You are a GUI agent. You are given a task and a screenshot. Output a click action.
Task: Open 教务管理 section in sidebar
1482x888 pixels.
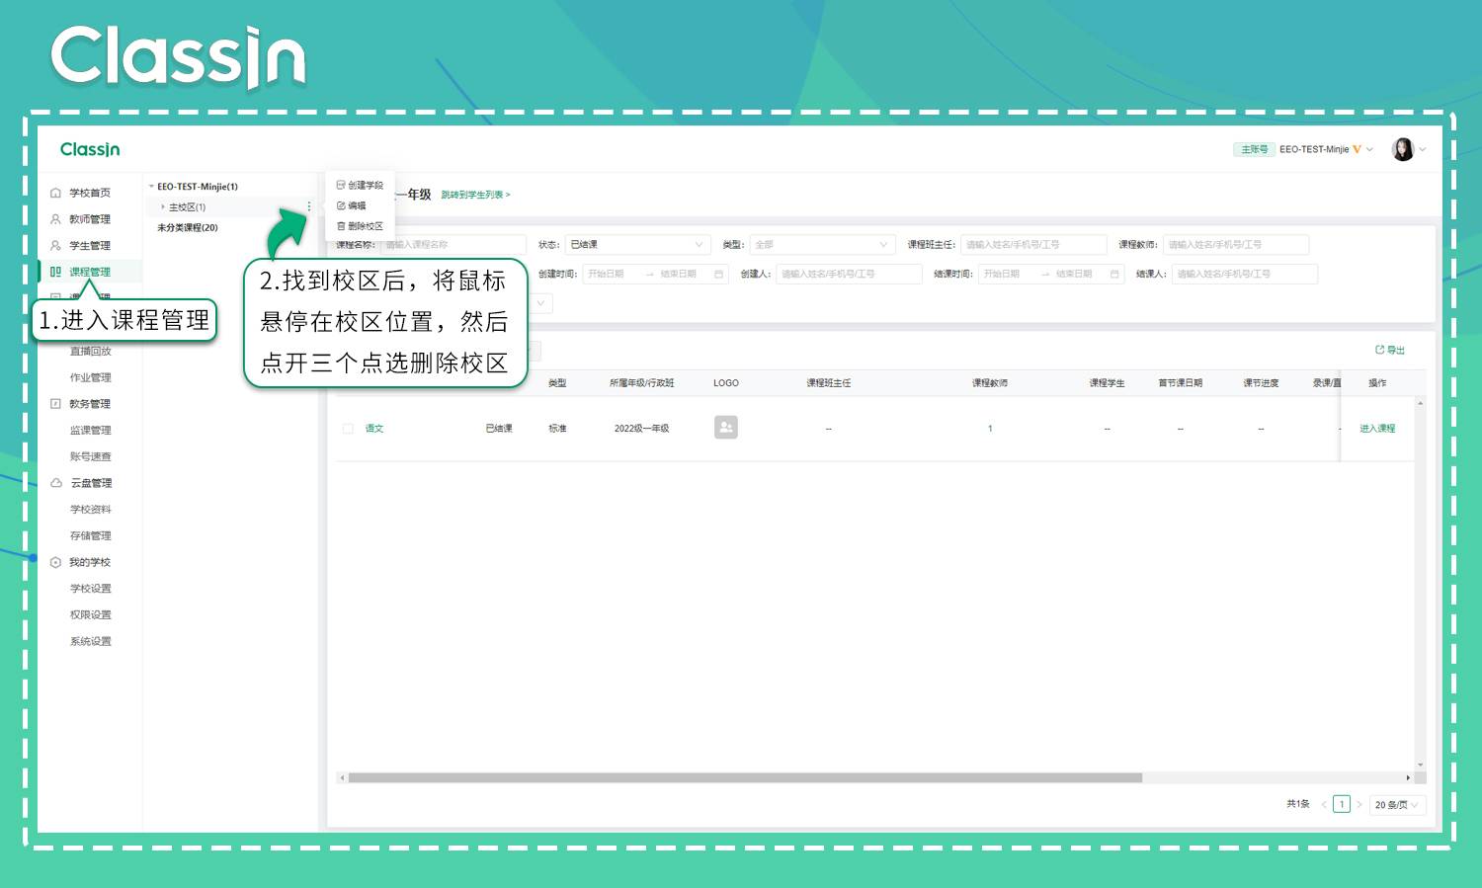[x=90, y=404]
